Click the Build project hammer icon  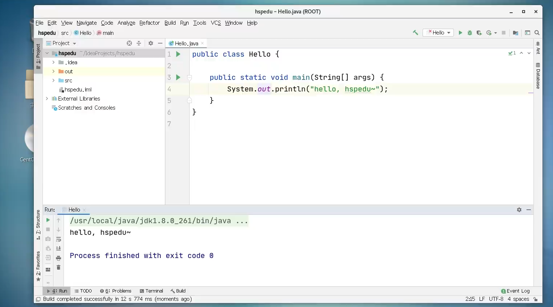[415, 33]
